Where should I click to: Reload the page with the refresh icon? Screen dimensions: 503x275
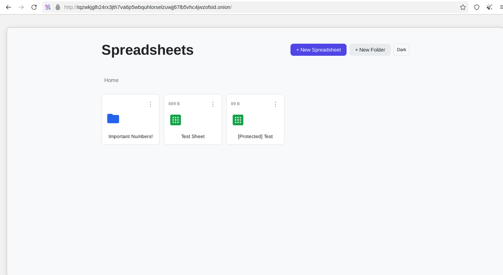(x=34, y=7)
